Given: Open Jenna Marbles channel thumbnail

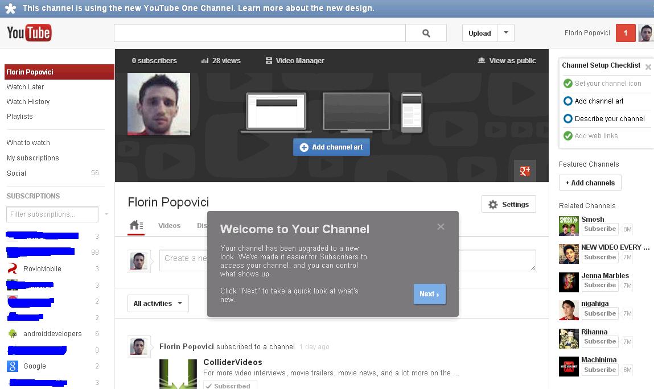Looking at the screenshot, I should click(569, 282).
